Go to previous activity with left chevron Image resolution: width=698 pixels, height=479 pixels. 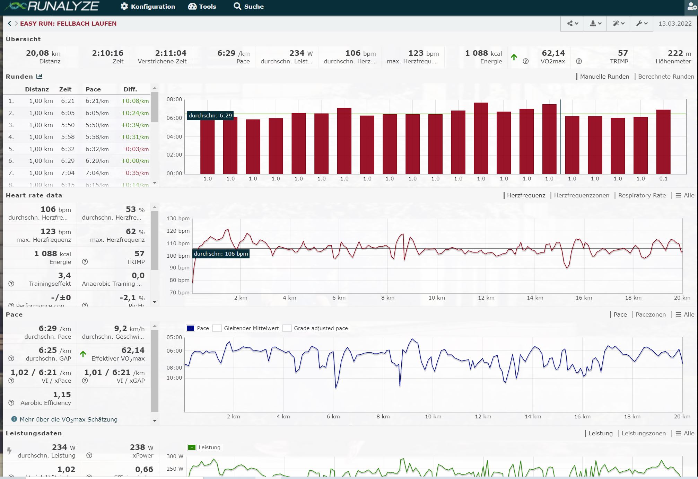click(x=9, y=24)
